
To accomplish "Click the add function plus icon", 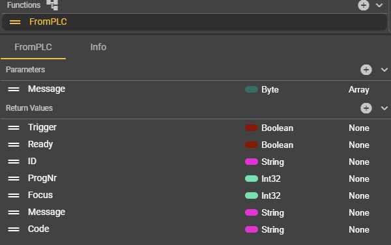I will pos(364,5).
